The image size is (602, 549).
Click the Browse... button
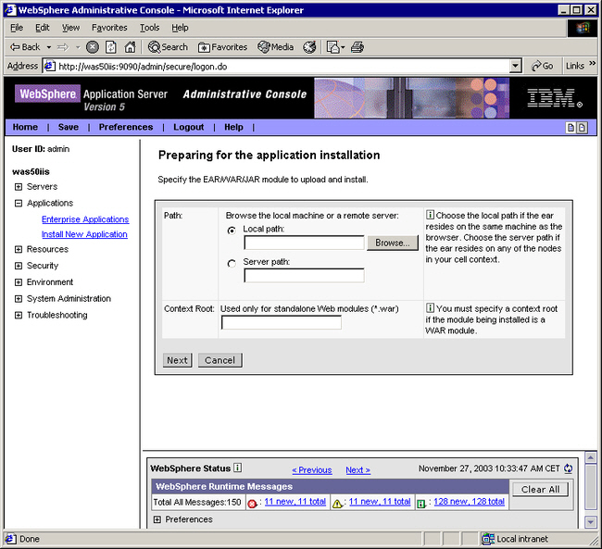(x=393, y=243)
